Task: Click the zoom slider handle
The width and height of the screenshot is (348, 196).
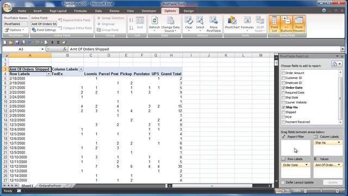Action: coord(321,191)
